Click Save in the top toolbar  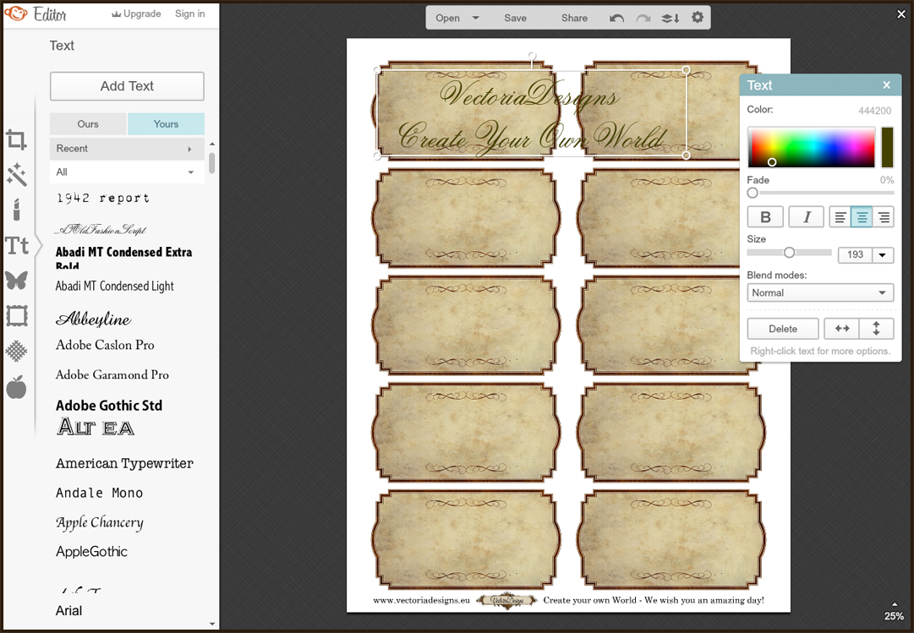pos(515,18)
